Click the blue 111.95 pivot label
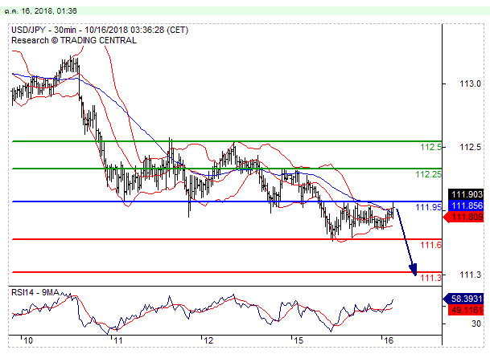This screenshot has height=354, width=490. 428,207
